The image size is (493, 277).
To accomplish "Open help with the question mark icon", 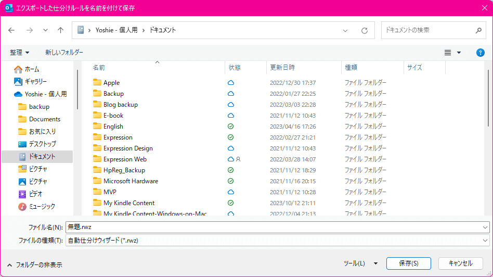I will tap(480, 53).
